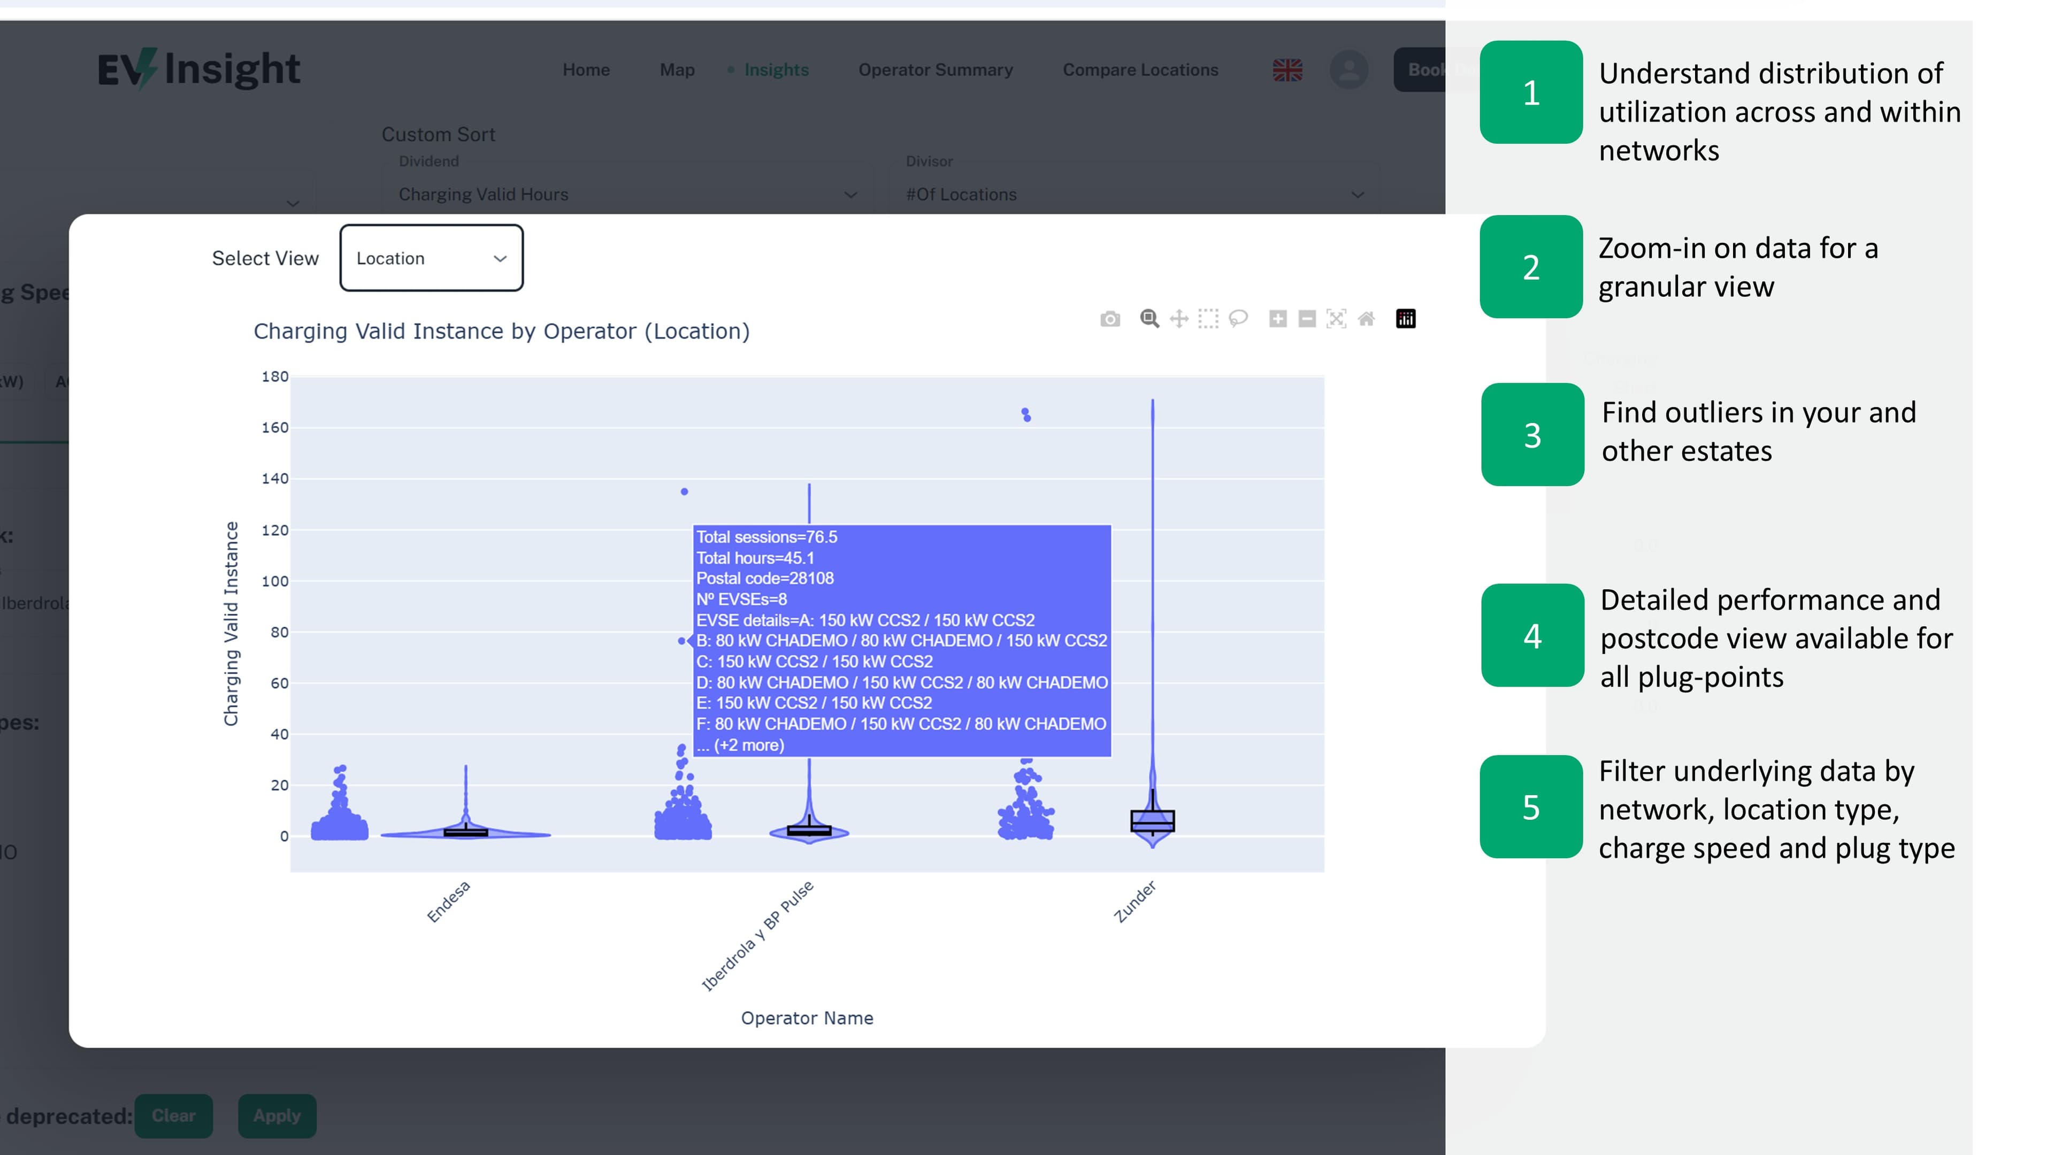Image resolution: width=2054 pixels, height=1155 pixels.
Task: Expand the Dividend Charging Valid Hours dropdown
Action: click(627, 195)
